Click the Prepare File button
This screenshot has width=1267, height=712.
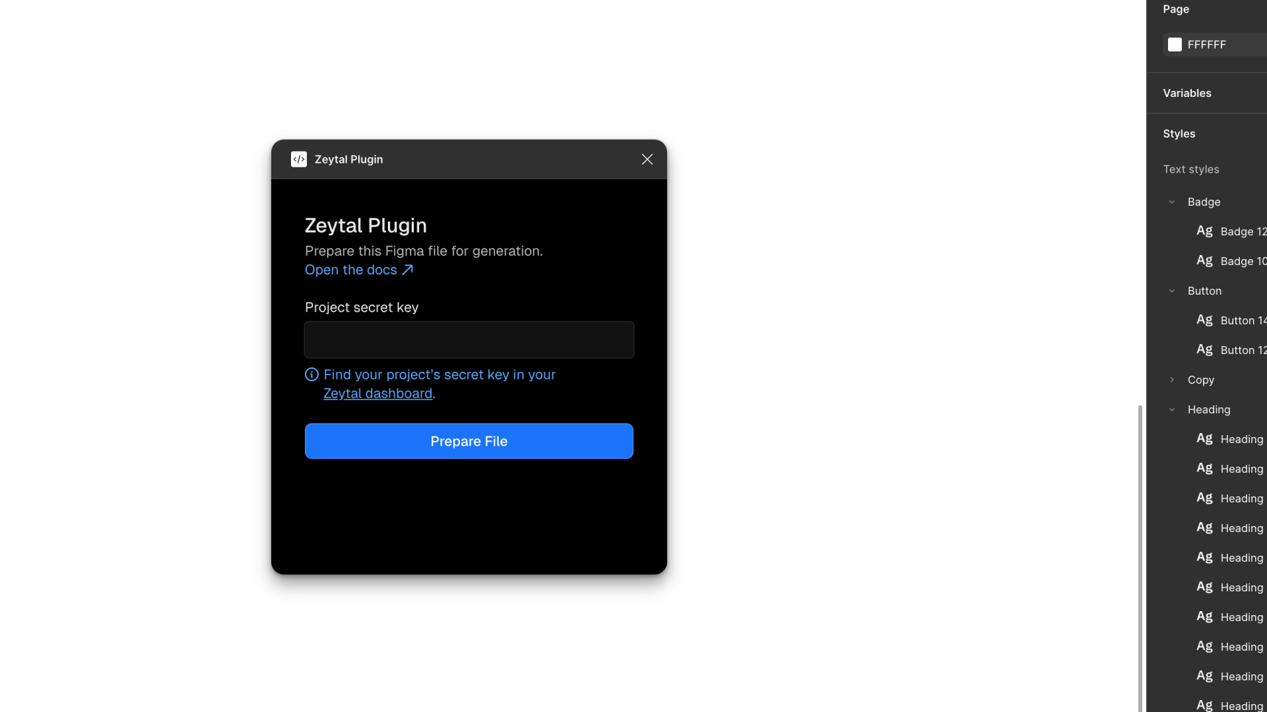point(469,441)
